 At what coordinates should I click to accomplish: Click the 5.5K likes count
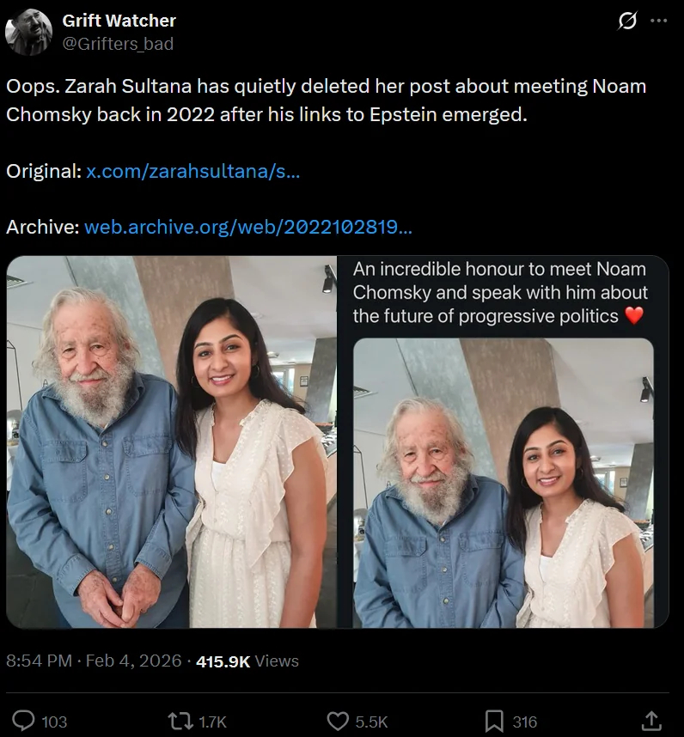tap(371, 722)
